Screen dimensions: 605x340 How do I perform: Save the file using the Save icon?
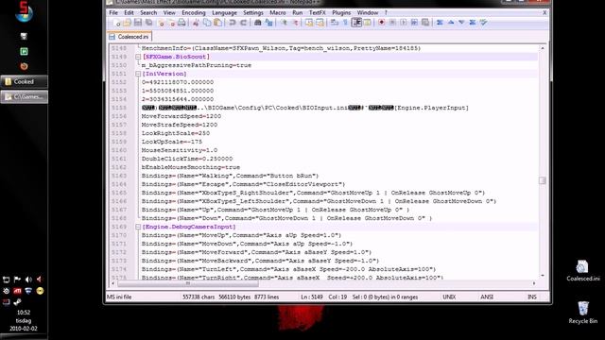pyautogui.click(x=138, y=23)
